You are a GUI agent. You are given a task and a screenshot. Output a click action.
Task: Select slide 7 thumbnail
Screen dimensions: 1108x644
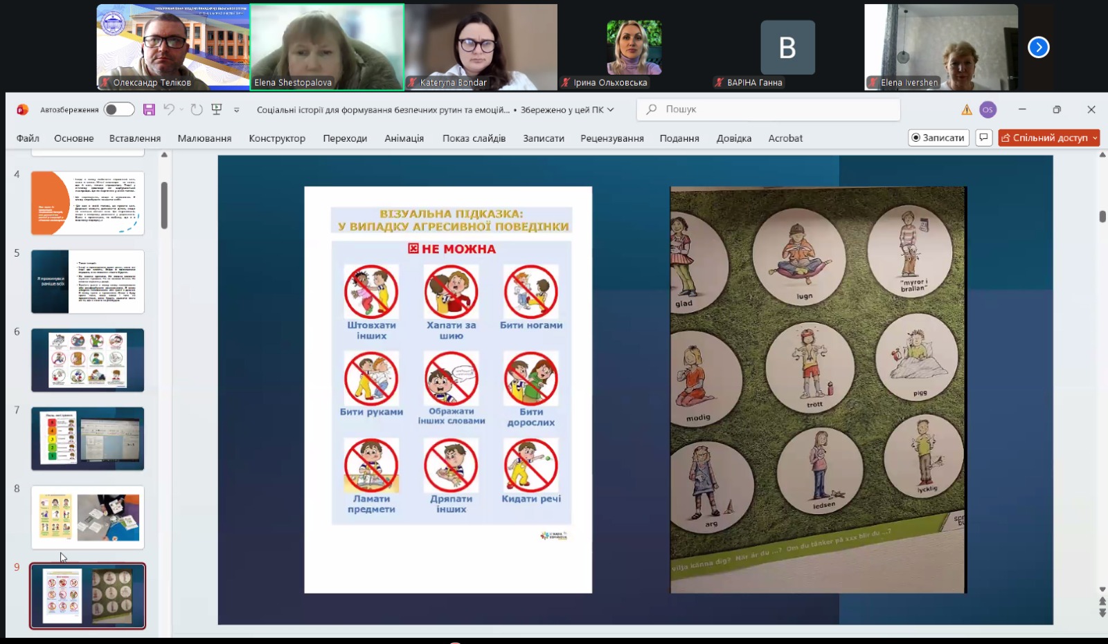tap(88, 439)
